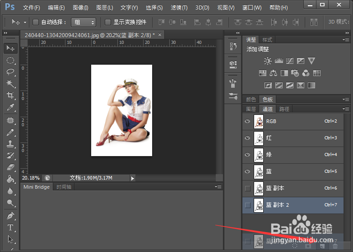This screenshot has width=353, height=252.
Task: Select the Crop tool
Action: coord(10,95)
